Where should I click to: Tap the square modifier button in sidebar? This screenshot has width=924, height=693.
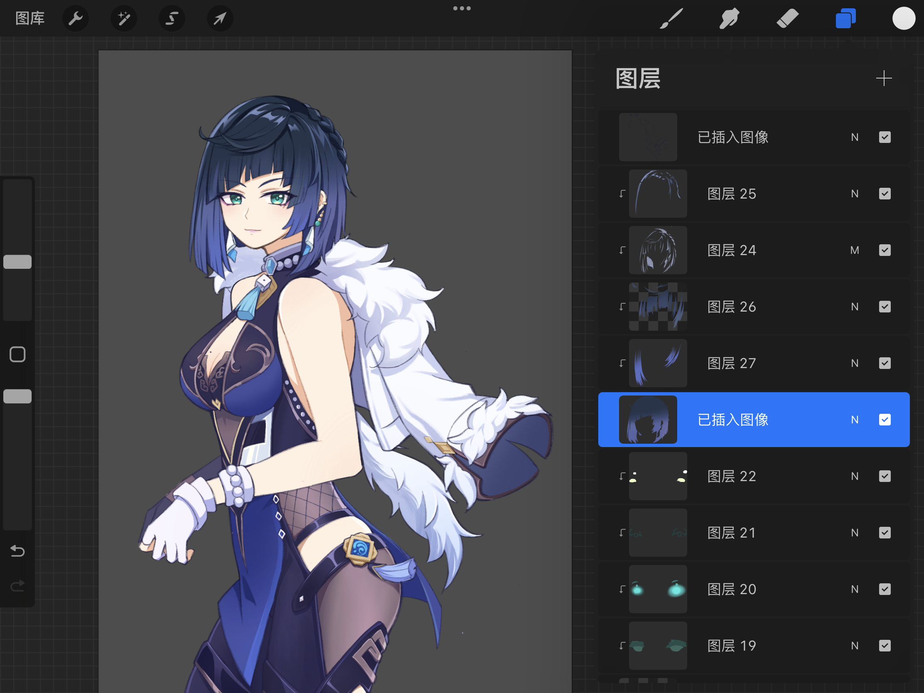17,354
